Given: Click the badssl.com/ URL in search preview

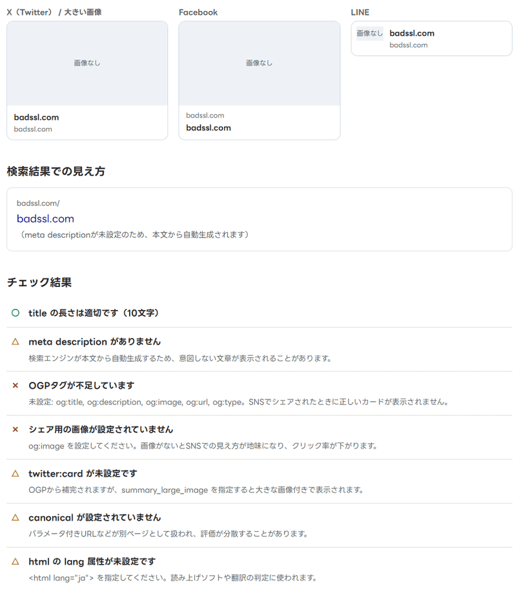Looking at the screenshot, I should pos(38,204).
